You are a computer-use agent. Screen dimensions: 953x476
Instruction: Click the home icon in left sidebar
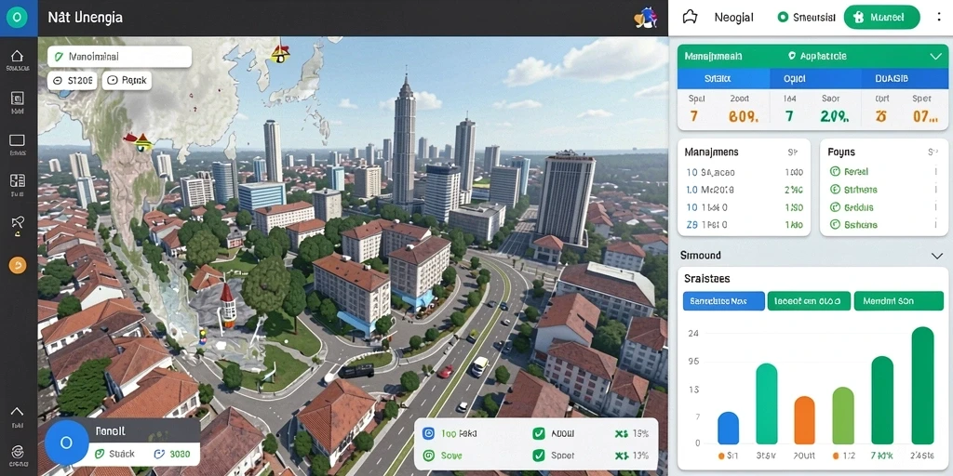tap(17, 57)
